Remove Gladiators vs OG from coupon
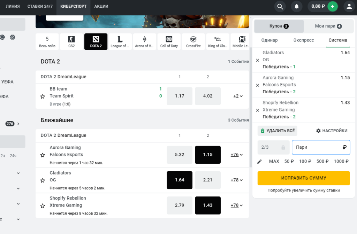357x234 pixels. (258, 60)
